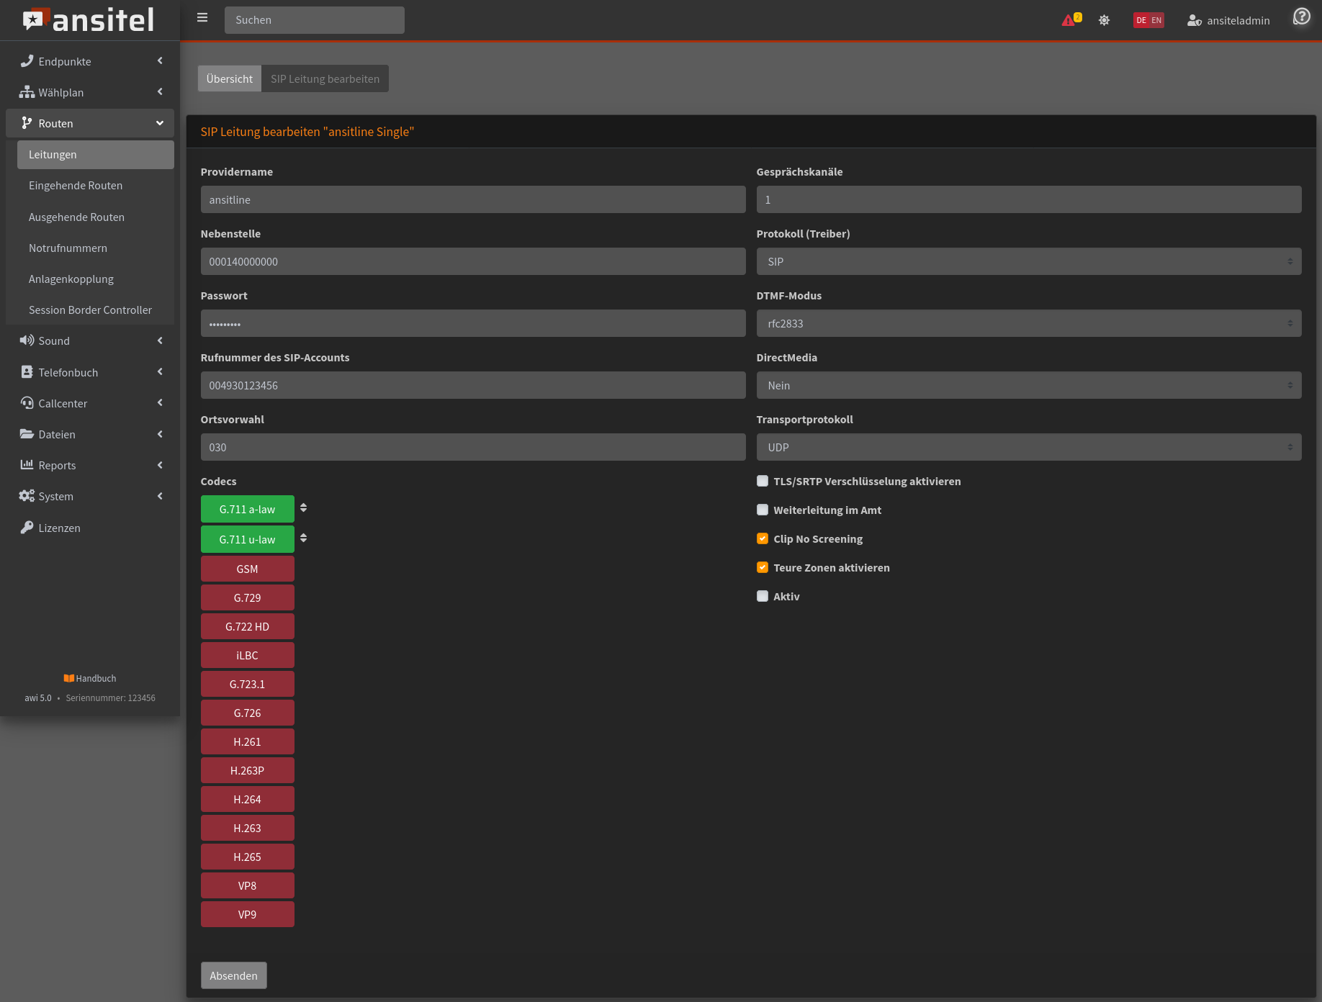The width and height of the screenshot is (1322, 1002).
Task: Toggle the light/dark theme sun icon
Action: pos(1104,20)
